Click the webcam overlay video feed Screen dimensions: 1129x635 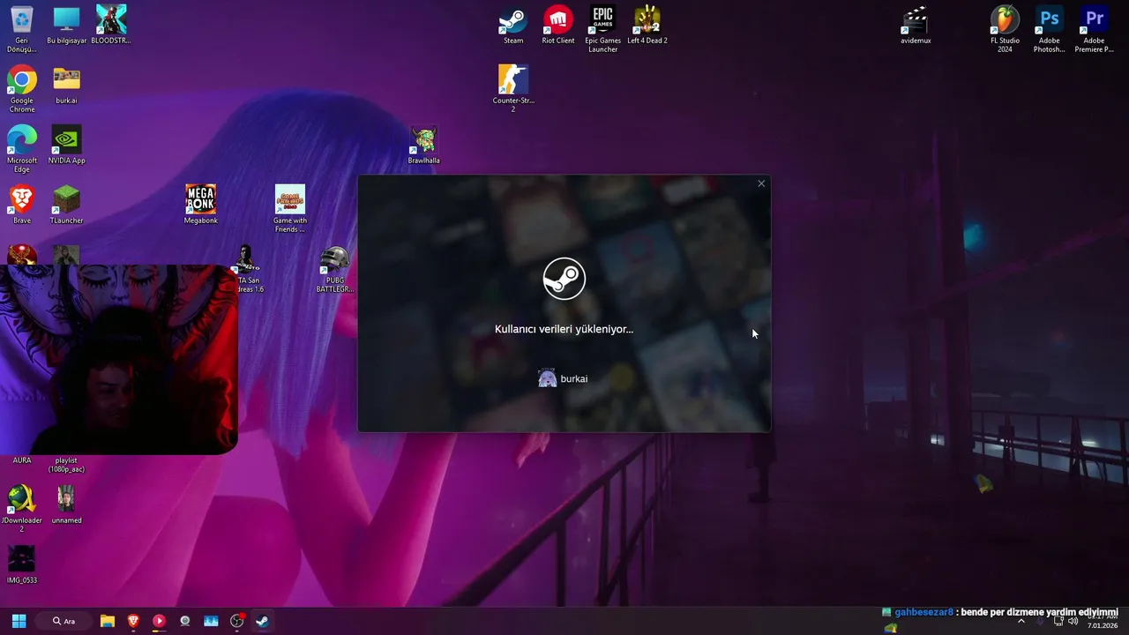118,359
